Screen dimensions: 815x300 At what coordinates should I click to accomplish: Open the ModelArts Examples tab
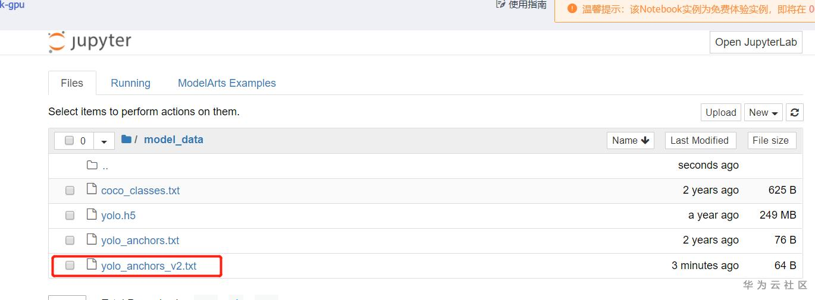227,83
